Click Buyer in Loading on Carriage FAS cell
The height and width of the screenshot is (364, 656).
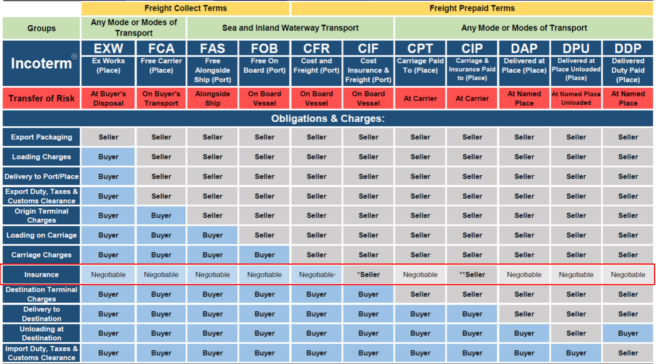click(213, 235)
